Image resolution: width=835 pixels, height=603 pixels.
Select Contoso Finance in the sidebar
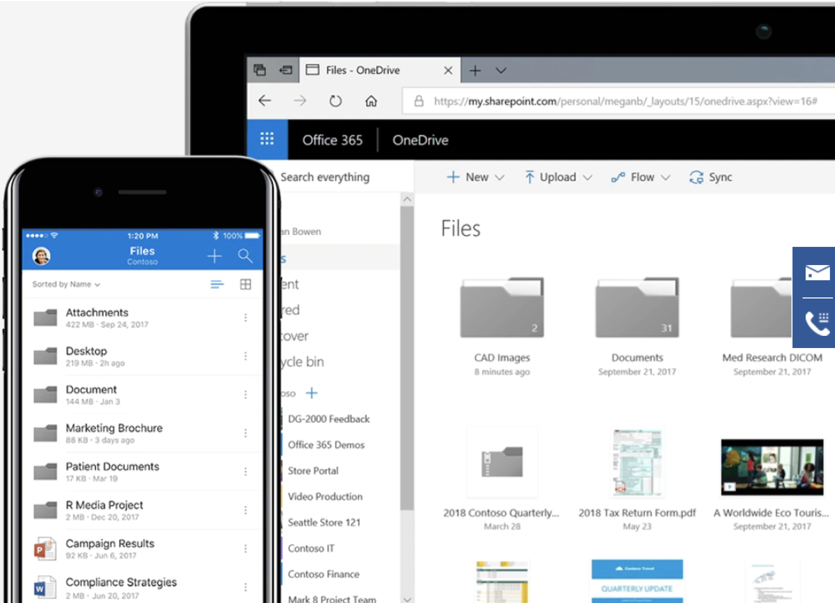tap(323, 574)
